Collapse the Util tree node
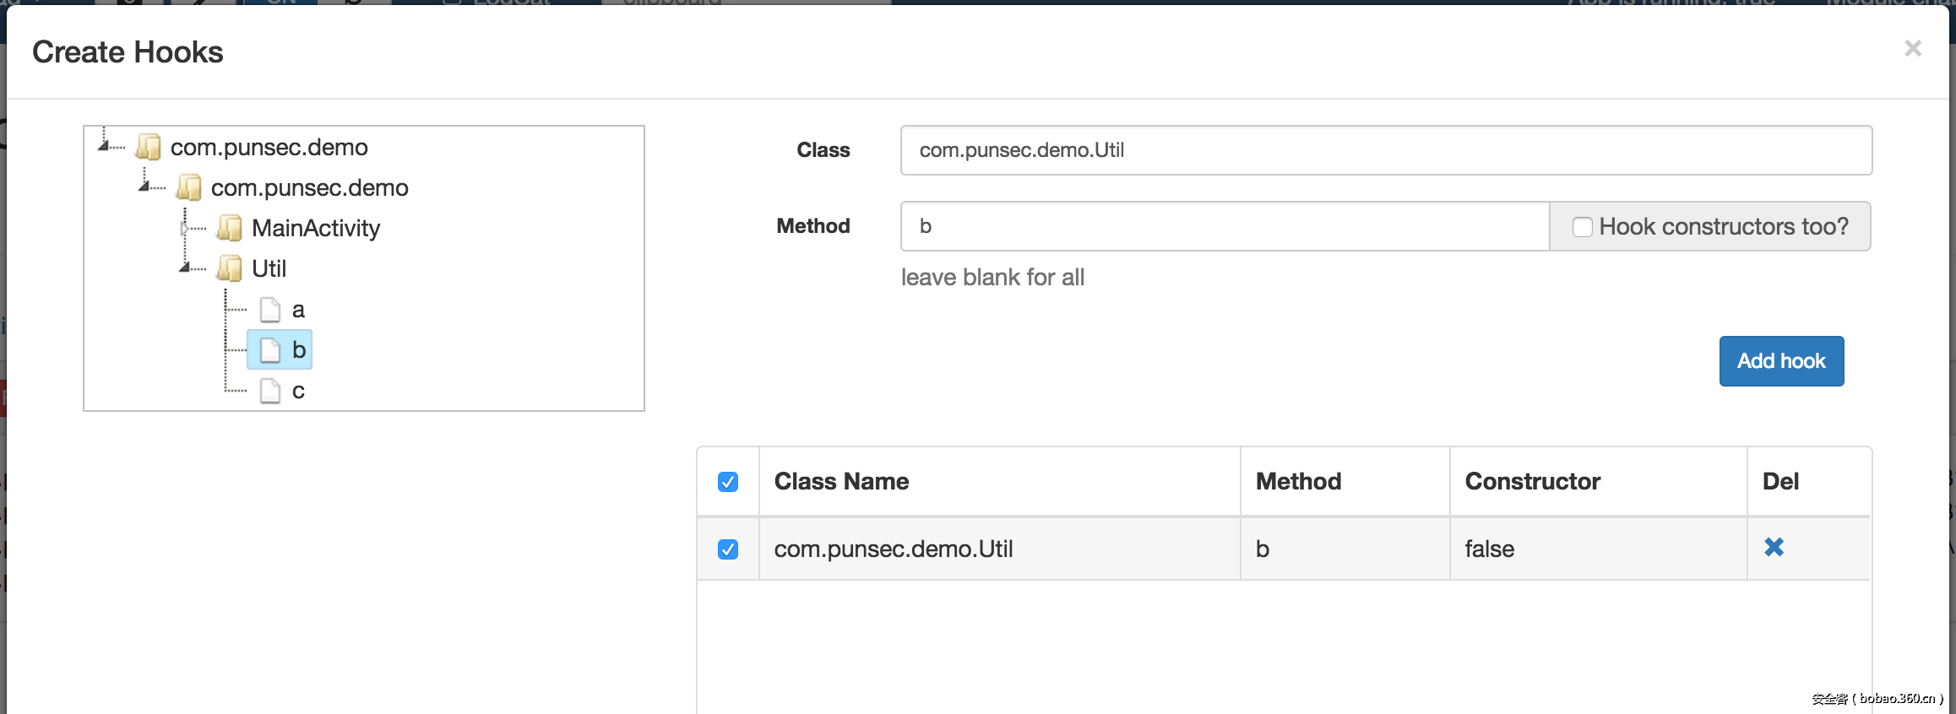Screen dimensions: 1956x714 (x=185, y=268)
